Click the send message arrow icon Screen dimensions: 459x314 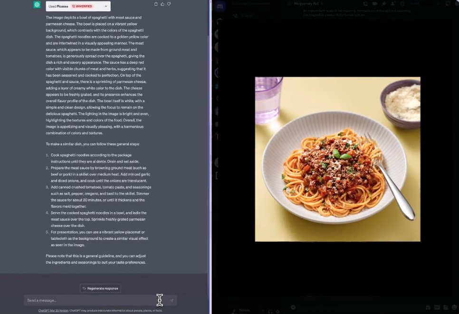(x=172, y=300)
